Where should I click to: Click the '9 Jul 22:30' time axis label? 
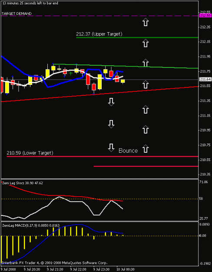[x=79, y=269]
